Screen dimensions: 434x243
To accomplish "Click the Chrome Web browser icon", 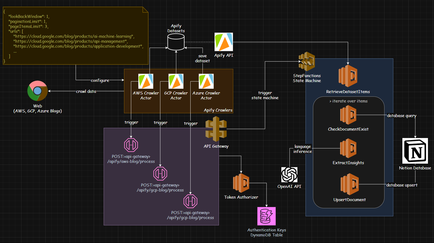I will pos(38,91).
